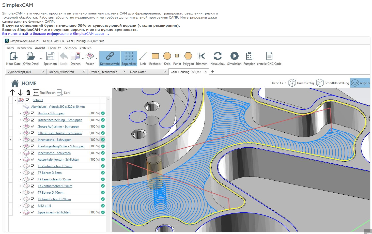372x234 pixels.
Task: Expand the T9 Fasenbohrer D 15mm row
Action: [x=20, y=179]
